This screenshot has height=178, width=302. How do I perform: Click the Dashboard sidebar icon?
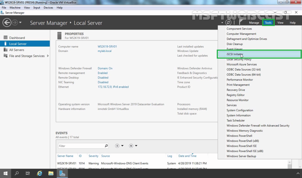(6, 37)
